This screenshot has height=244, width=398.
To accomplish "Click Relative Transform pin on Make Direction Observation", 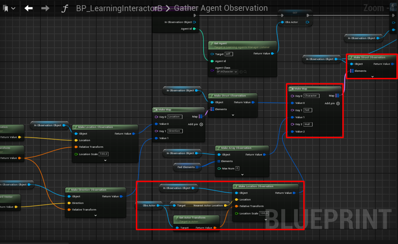I will (69, 210).
